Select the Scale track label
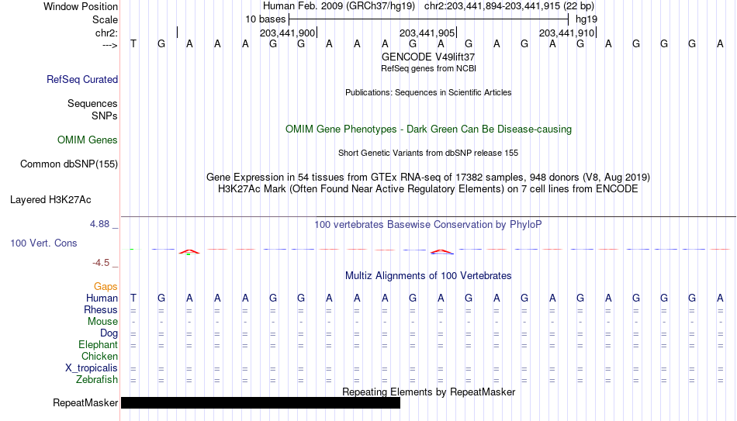Screen dimensions: 737x421 pyautogui.click(x=105, y=19)
